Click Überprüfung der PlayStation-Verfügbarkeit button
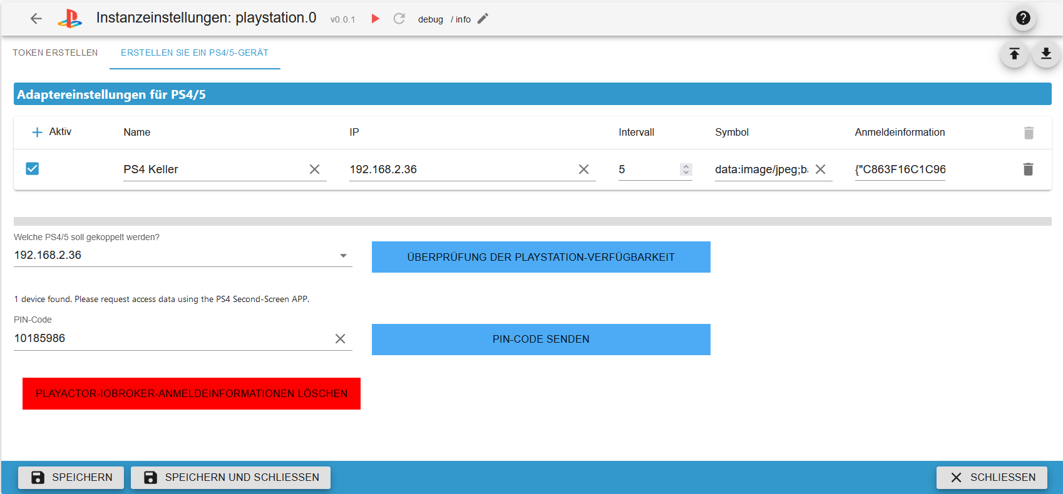This screenshot has height=494, width=1063. 541,257
